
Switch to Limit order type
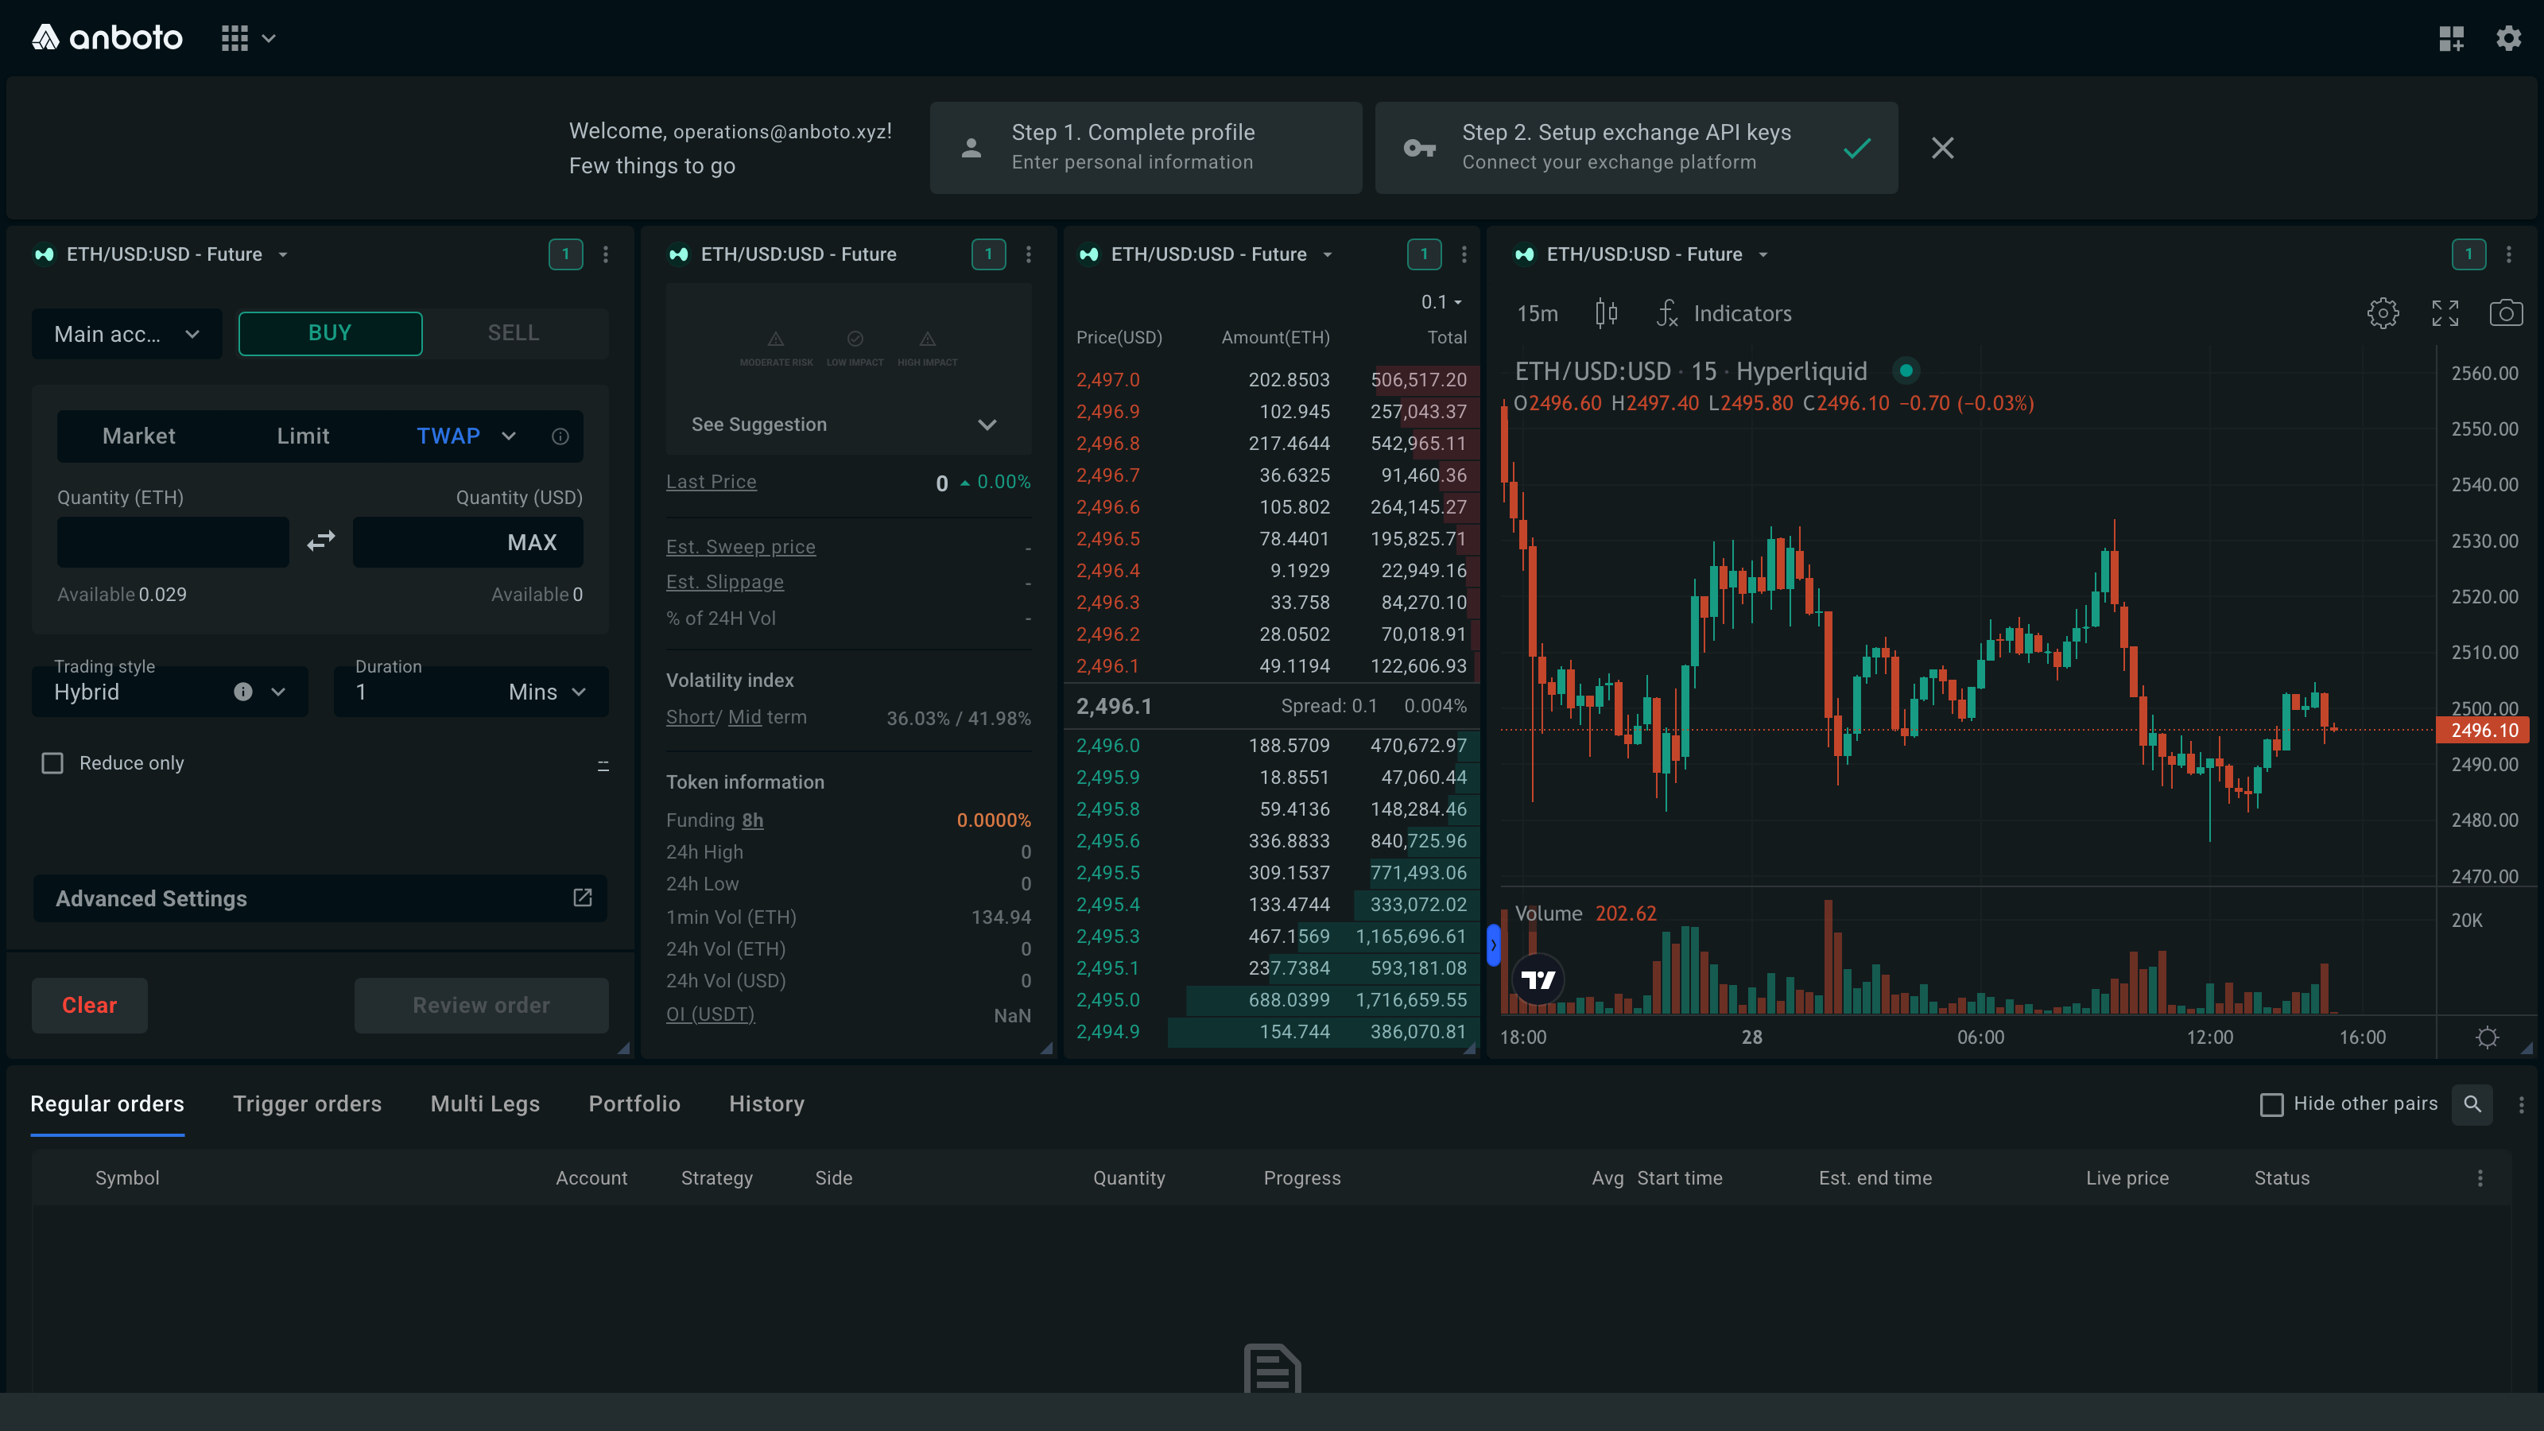coord(302,436)
